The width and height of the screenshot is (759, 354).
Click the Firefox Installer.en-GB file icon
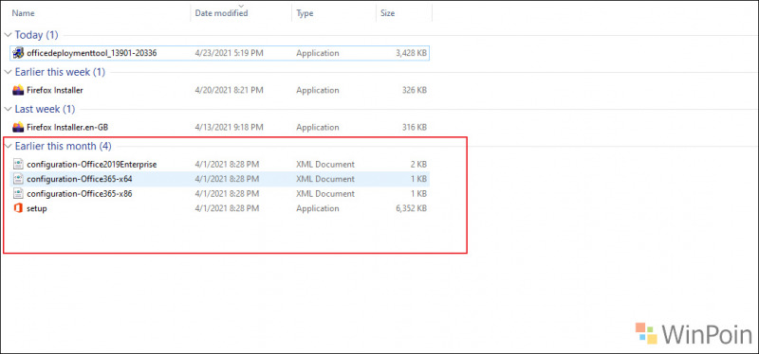[18, 128]
